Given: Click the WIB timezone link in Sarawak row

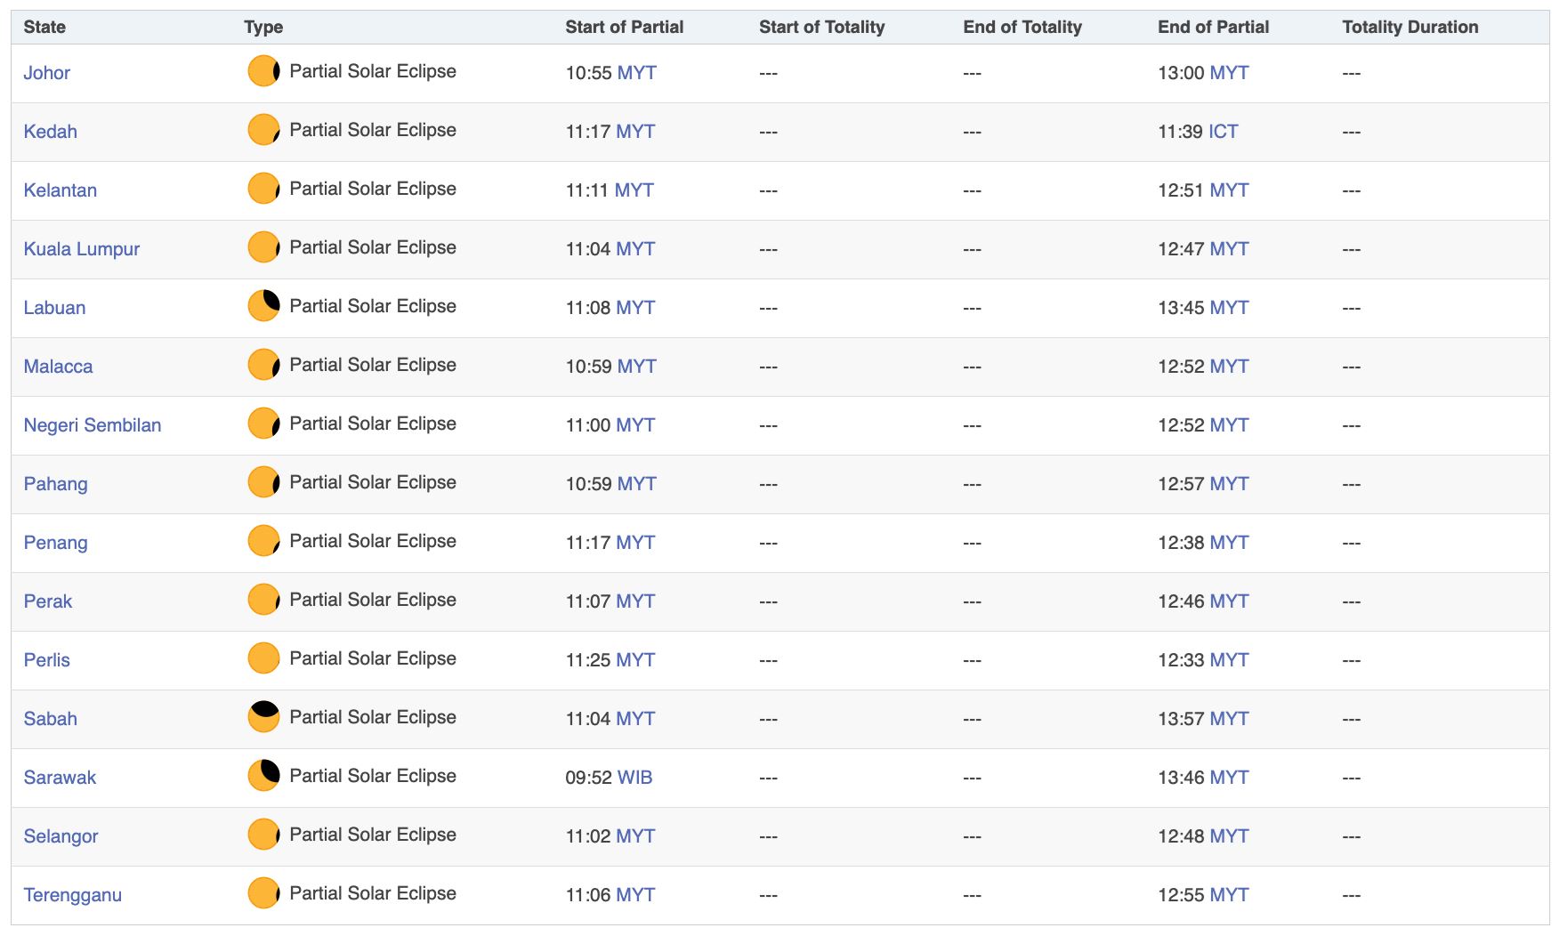Looking at the screenshot, I should click(x=634, y=778).
